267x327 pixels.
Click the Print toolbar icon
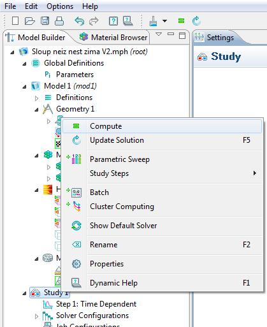59,21
